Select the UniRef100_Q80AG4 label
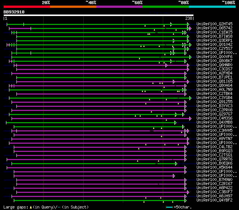 [214, 86]
